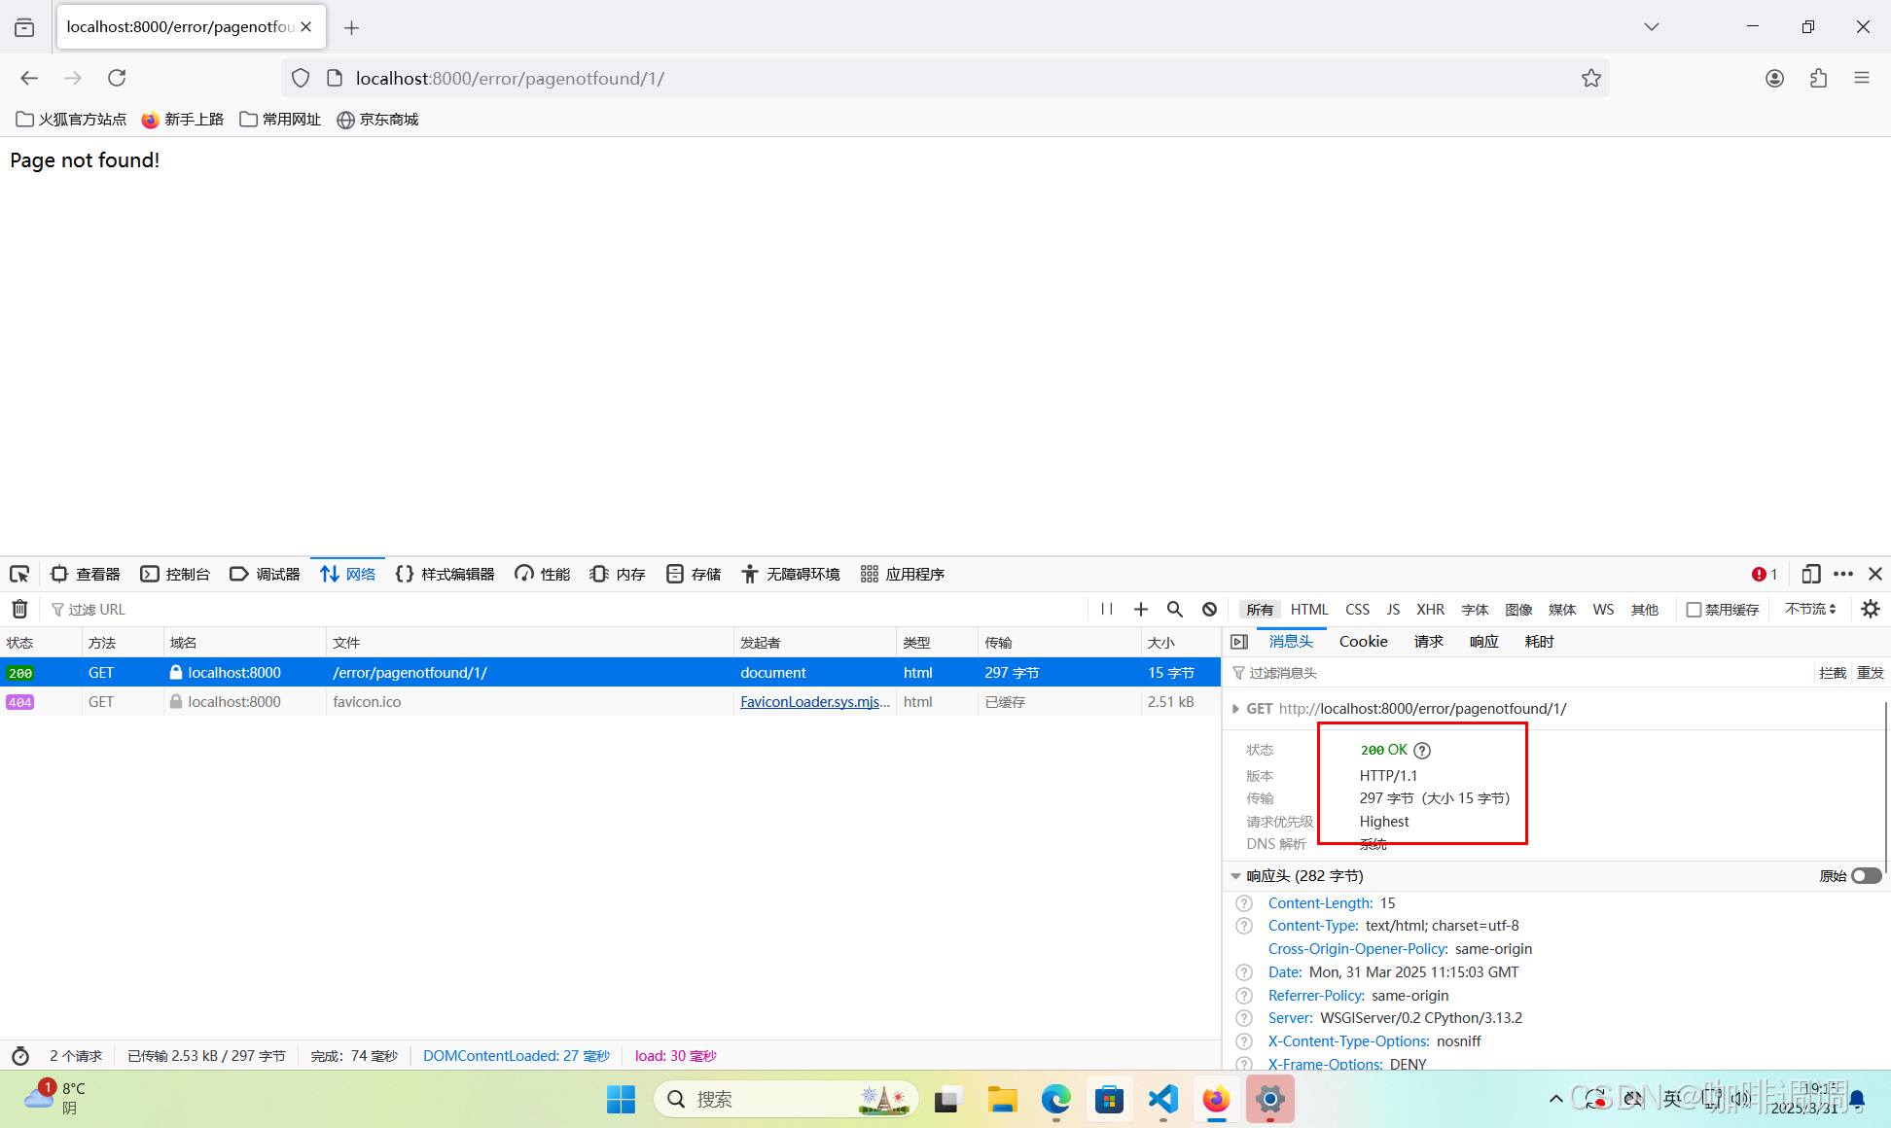This screenshot has width=1891, height=1128.
Task: Enable the 禁用缓存 checkbox
Action: pyautogui.click(x=1694, y=610)
